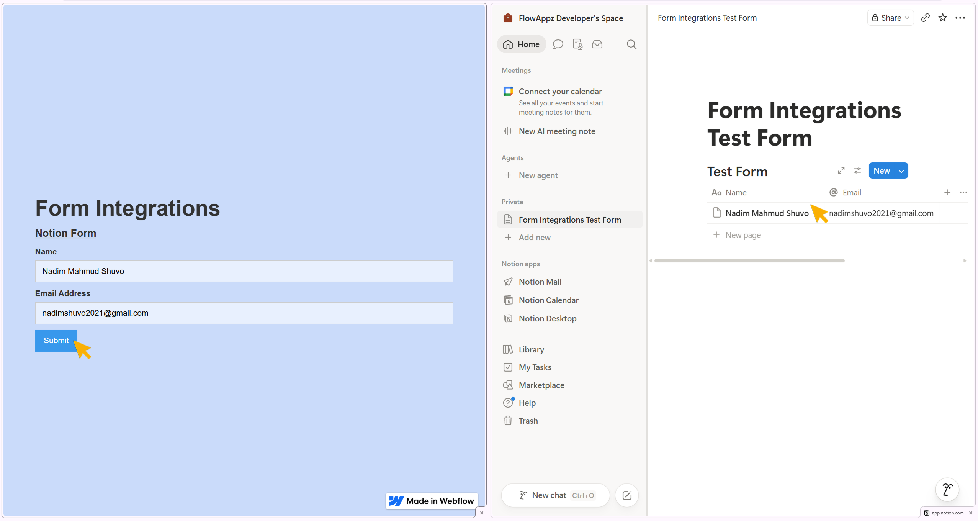Close the Webflow window with X
This screenshot has height=521, width=978.
click(481, 513)
